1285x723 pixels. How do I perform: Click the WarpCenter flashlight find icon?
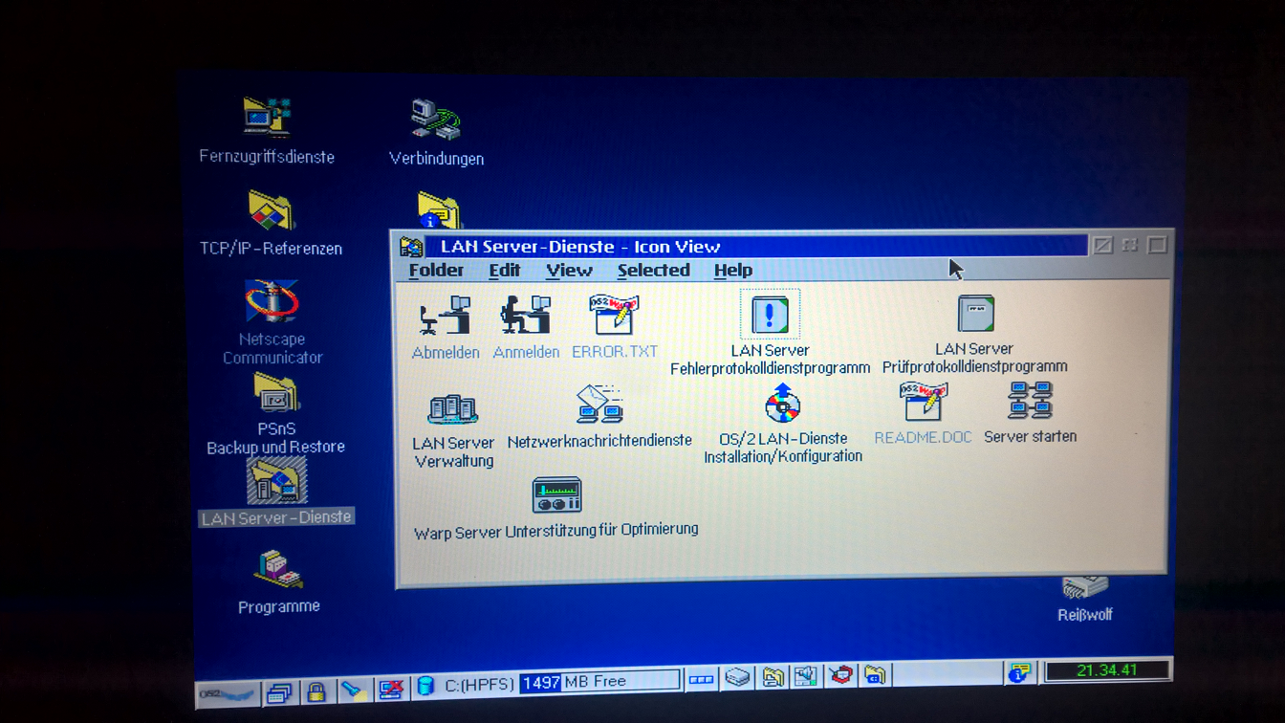coord(355,690)
